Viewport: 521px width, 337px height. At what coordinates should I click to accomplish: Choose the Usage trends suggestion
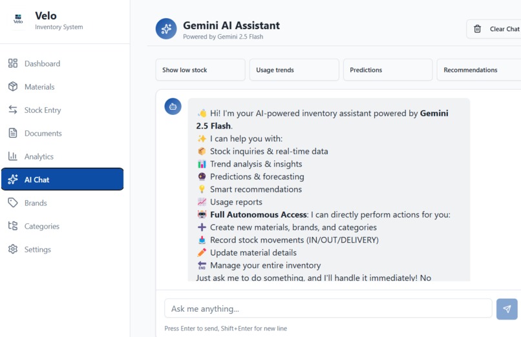[294, 70]
